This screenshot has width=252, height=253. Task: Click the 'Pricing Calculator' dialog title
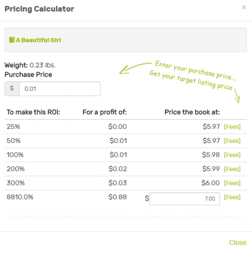coord(39,9)
